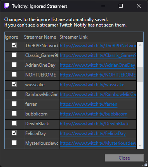Click the scrollbar down arrow
Viewport: 148px width, 167px height.
(x=140, y=146)
